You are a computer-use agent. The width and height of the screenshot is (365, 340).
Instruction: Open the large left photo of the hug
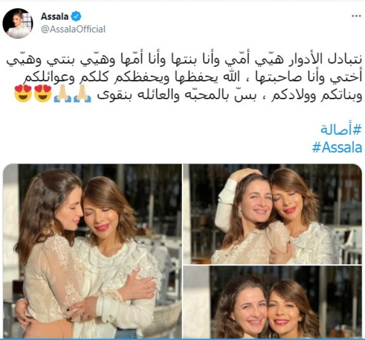[92, 251]
